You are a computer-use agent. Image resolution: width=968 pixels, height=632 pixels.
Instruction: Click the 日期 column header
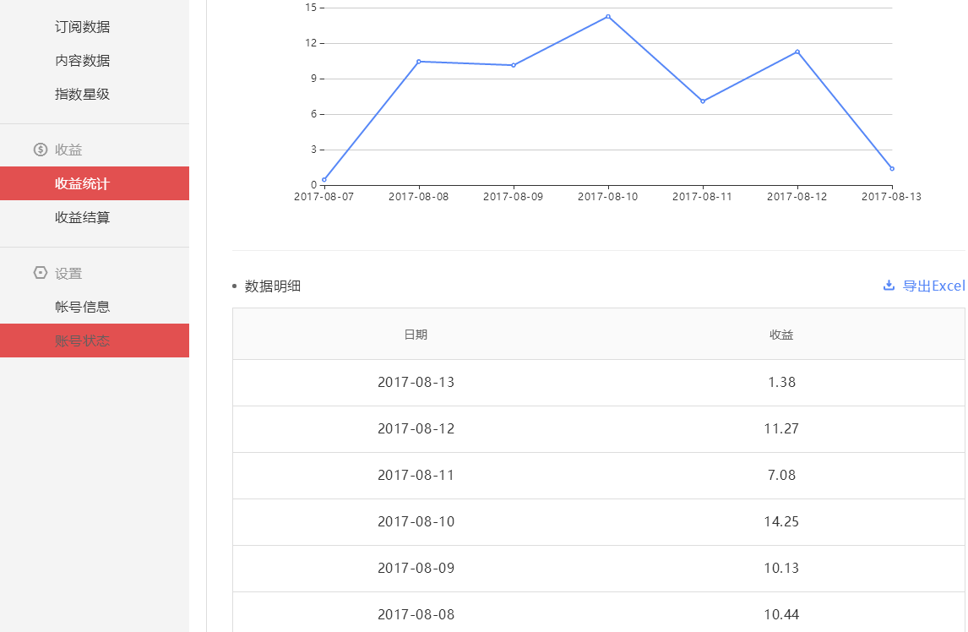pos(416,335)
